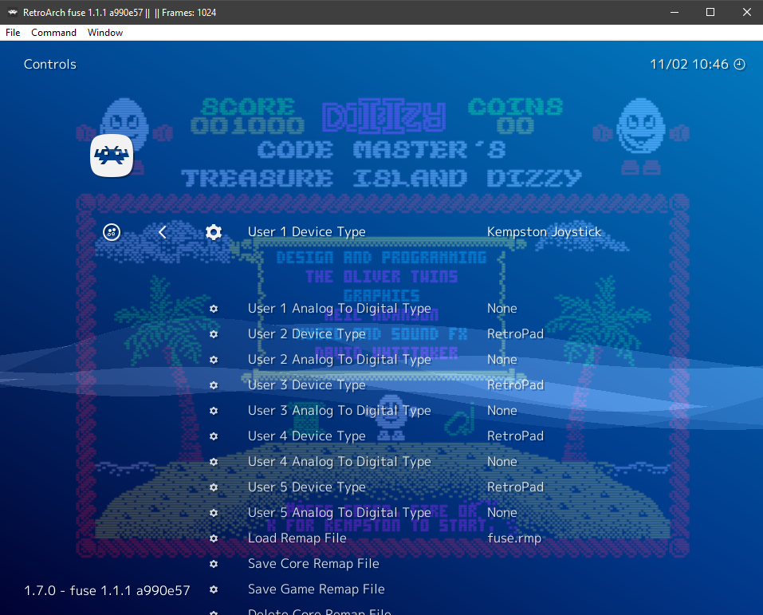Click the gear icon for User 5 Device Type
The height and width of the screenshot is (615, 763).
coord(214,487)
